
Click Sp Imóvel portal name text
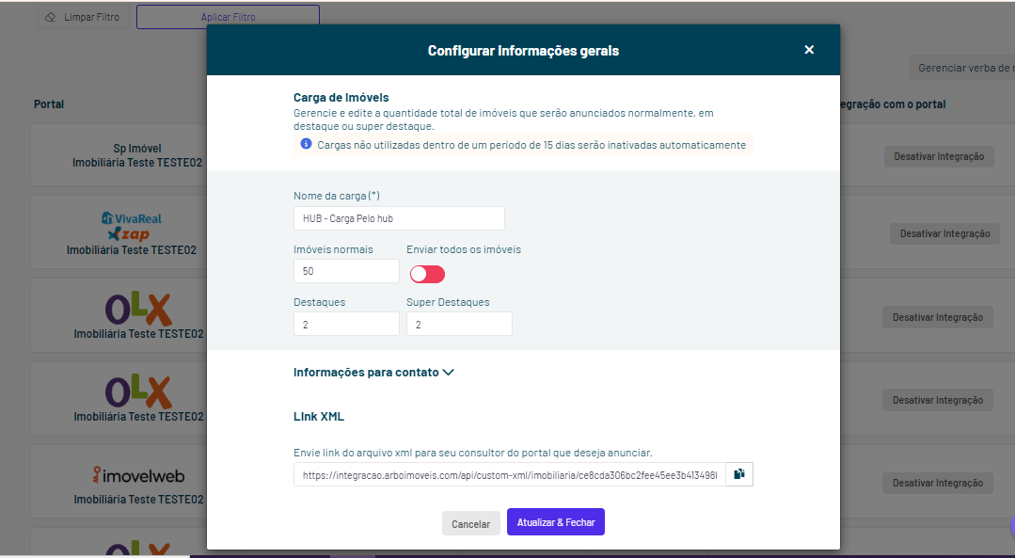pyautogui.click(x=137, y=149)
